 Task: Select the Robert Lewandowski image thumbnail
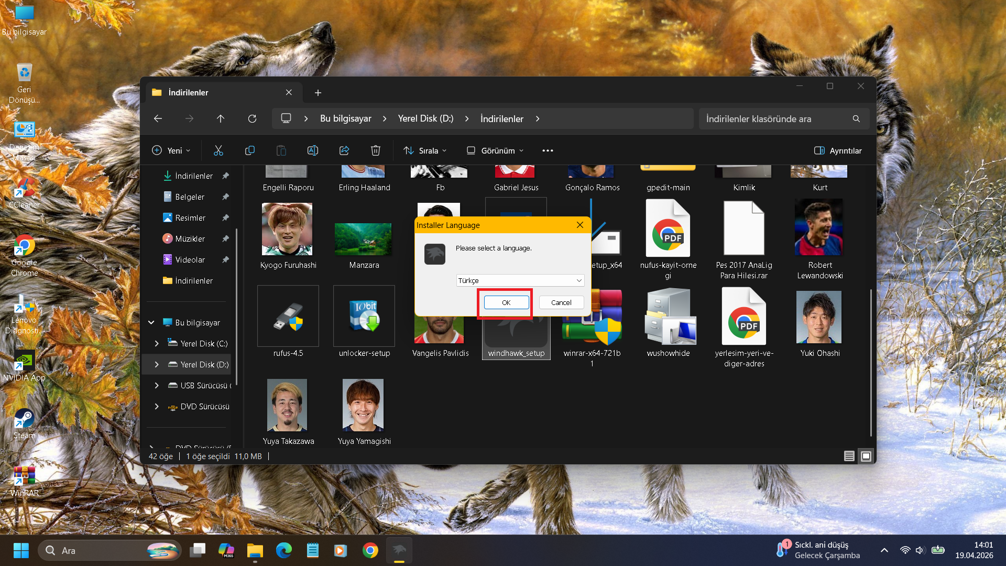(819, 227)
